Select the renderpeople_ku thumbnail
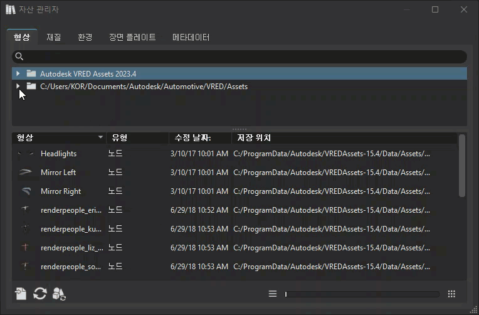The width and height of the screenshot is (479, 315). 26,229
